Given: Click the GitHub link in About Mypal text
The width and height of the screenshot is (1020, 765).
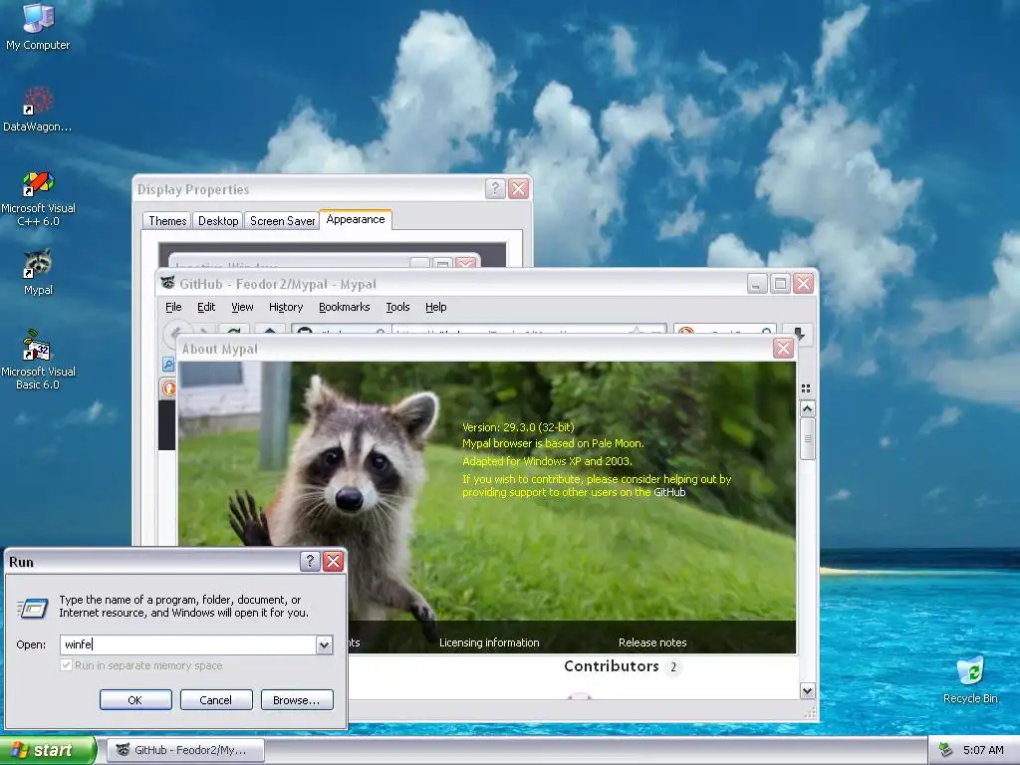Looking at the screenshot, I should [669, 492].
